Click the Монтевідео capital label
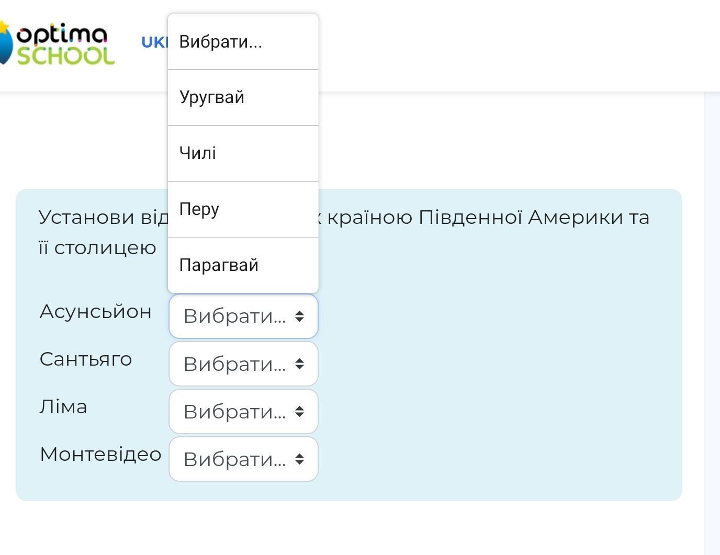 [100, 455]
